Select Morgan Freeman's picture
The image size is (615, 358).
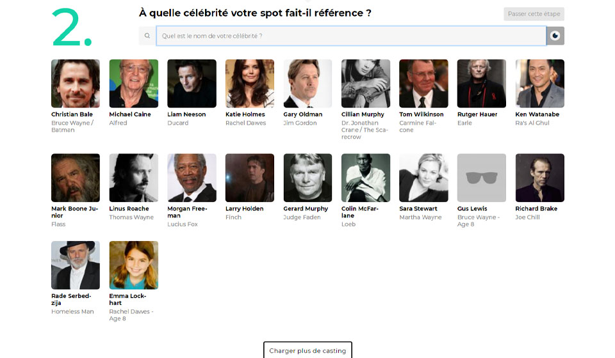(x=192, y=178)
